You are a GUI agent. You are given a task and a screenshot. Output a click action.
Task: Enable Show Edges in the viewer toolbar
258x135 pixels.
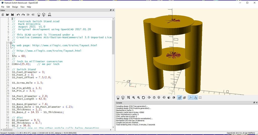tap(200, 98)
